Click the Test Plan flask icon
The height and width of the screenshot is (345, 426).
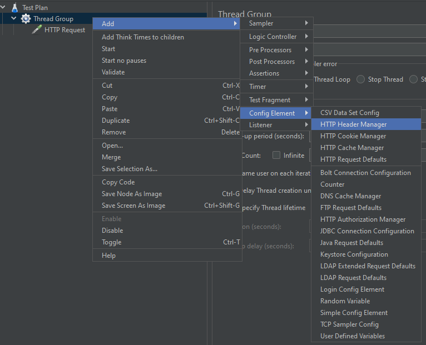[15, 8]
